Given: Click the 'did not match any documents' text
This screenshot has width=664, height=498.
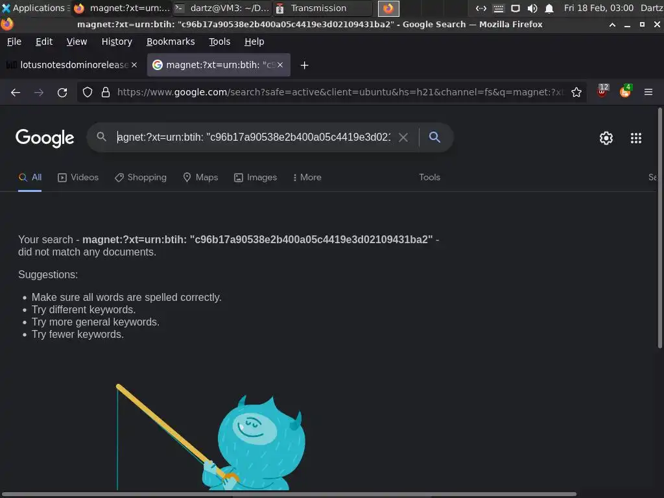Looking at the screenshot, I should point(88,252).
